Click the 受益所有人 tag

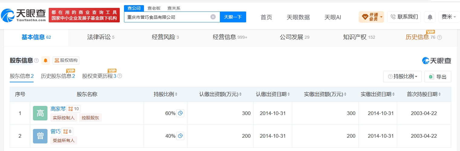click(x=64, y=140)
